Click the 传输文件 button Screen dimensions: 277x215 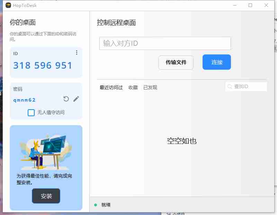coord(176,62)
